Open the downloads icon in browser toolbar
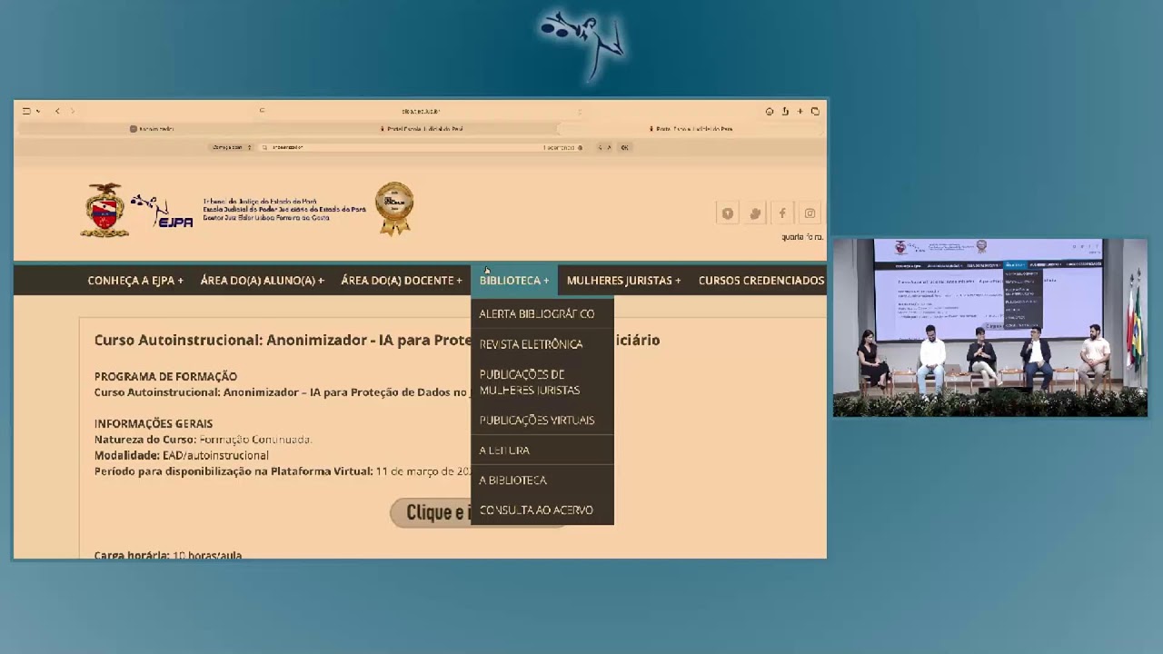This screenshot has height=654, width=1163. click(x=770, y=111)
